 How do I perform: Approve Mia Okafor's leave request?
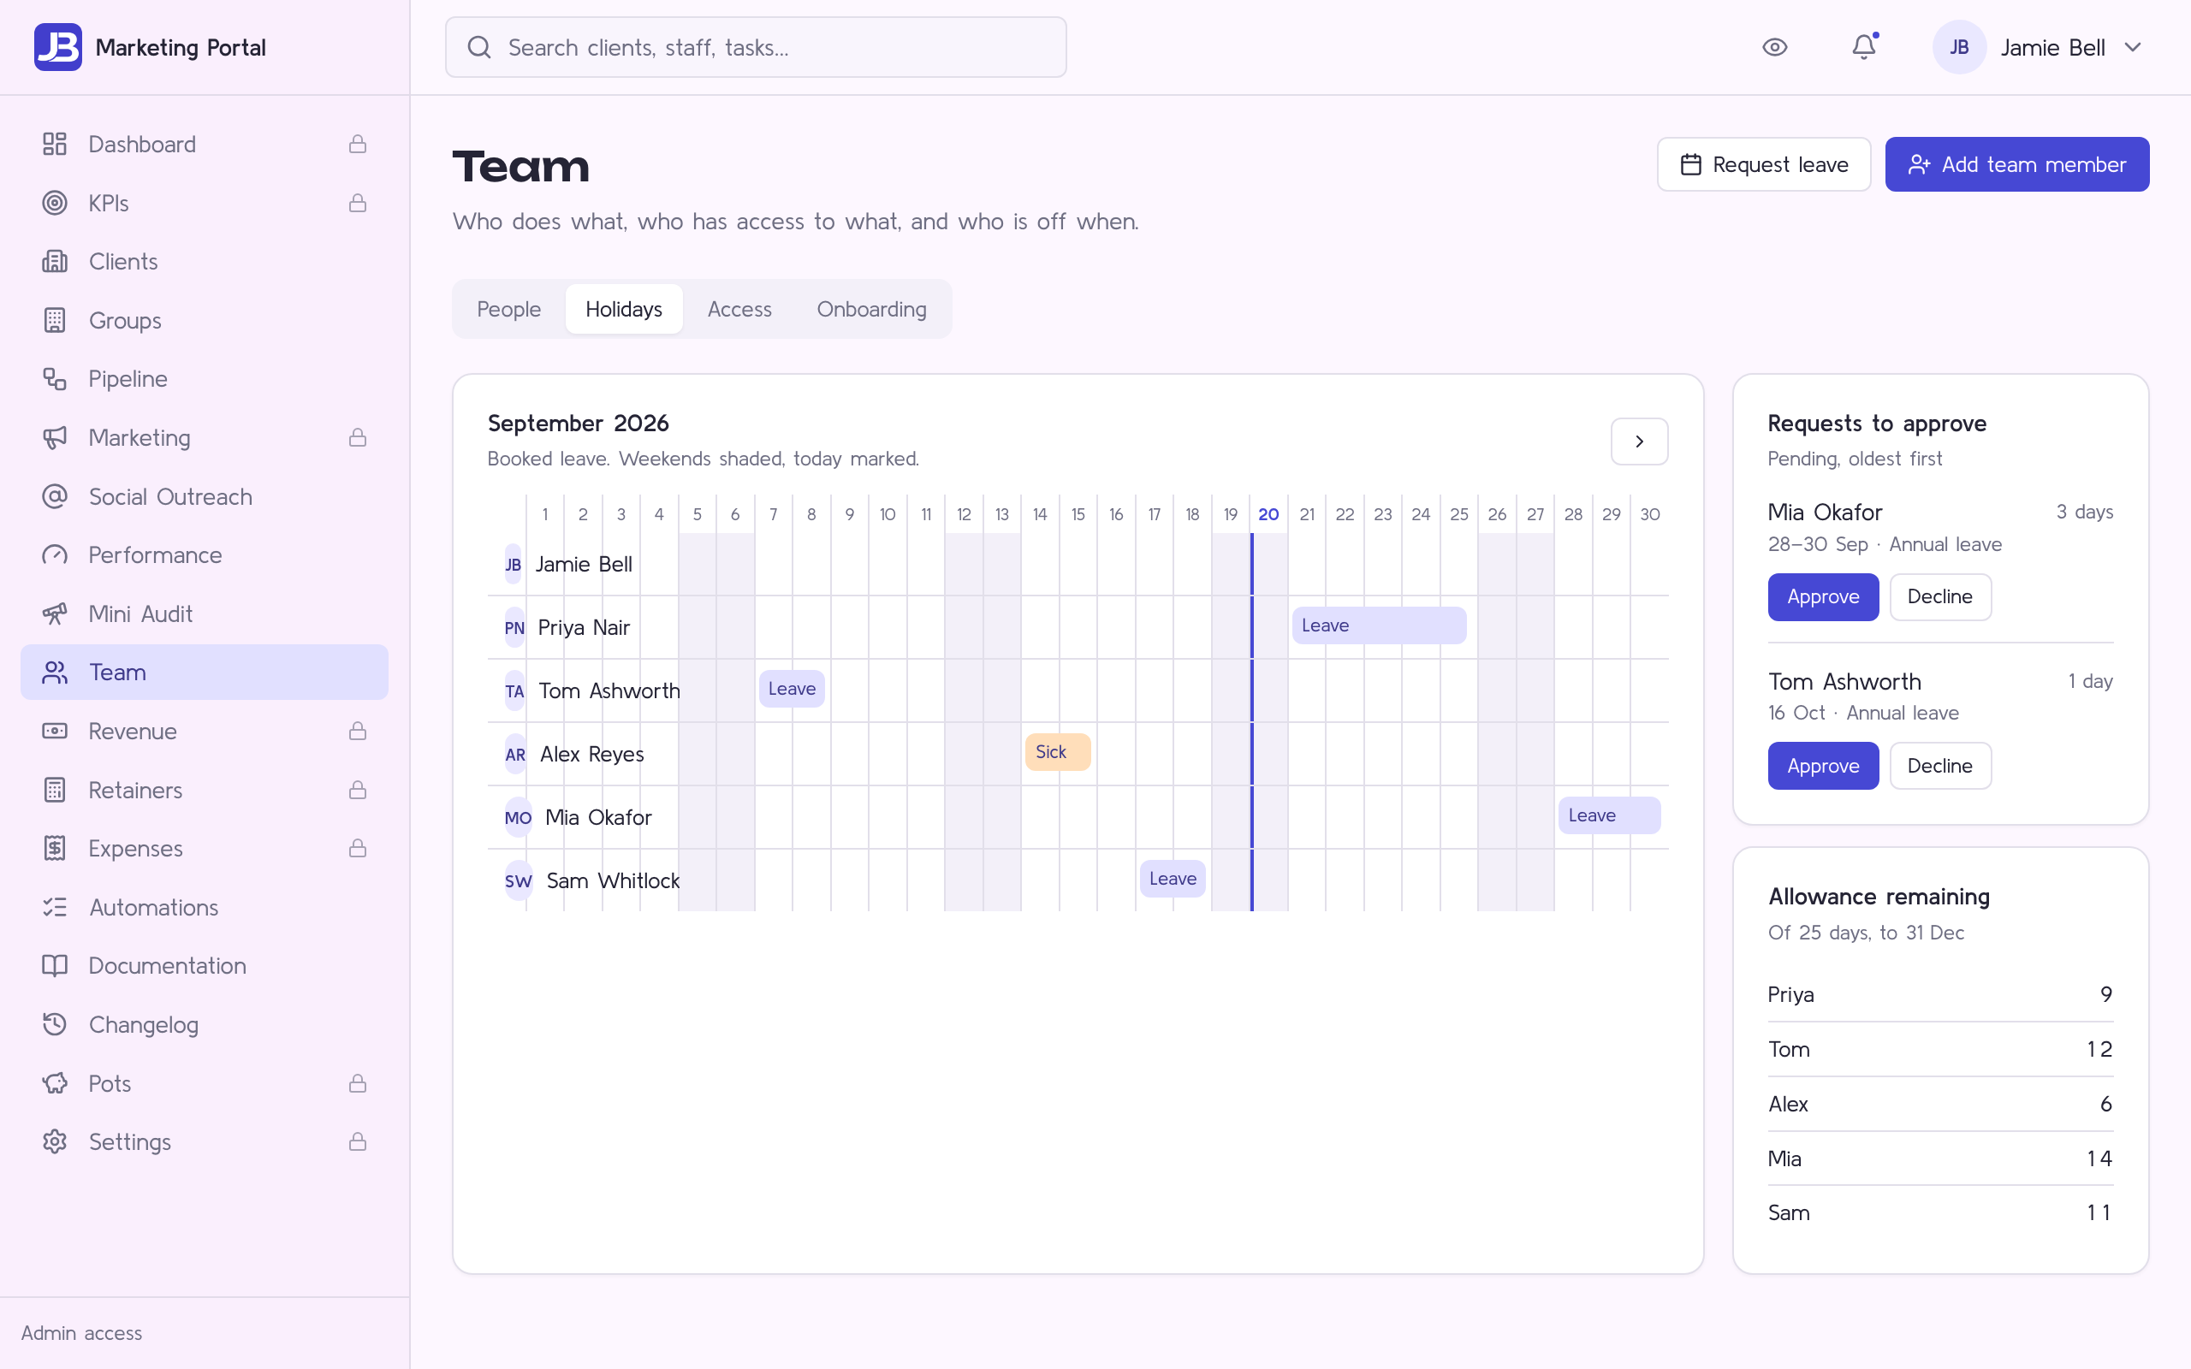1824,596
